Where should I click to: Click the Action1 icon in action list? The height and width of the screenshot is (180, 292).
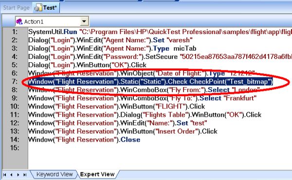[19, 21]
